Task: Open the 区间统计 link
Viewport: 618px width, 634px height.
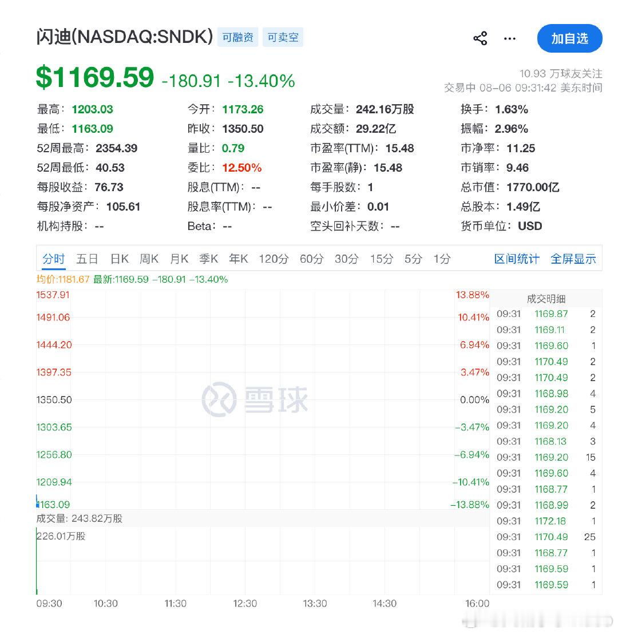Action: click(x=517, y=259)
